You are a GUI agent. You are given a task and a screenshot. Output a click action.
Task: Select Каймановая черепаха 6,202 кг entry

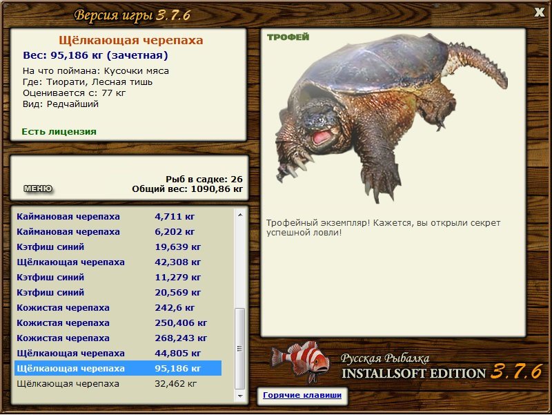118,232
